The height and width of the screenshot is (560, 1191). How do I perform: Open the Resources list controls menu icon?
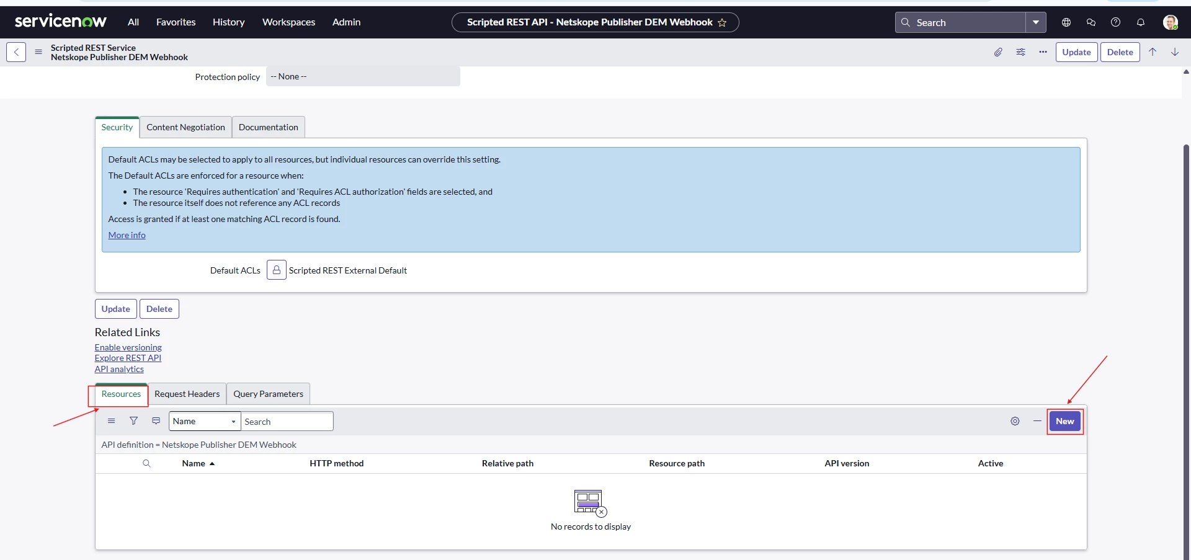111,421
